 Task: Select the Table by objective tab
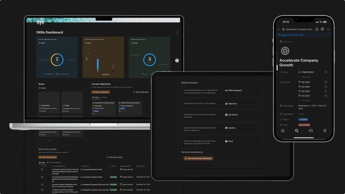click(54, 162)
